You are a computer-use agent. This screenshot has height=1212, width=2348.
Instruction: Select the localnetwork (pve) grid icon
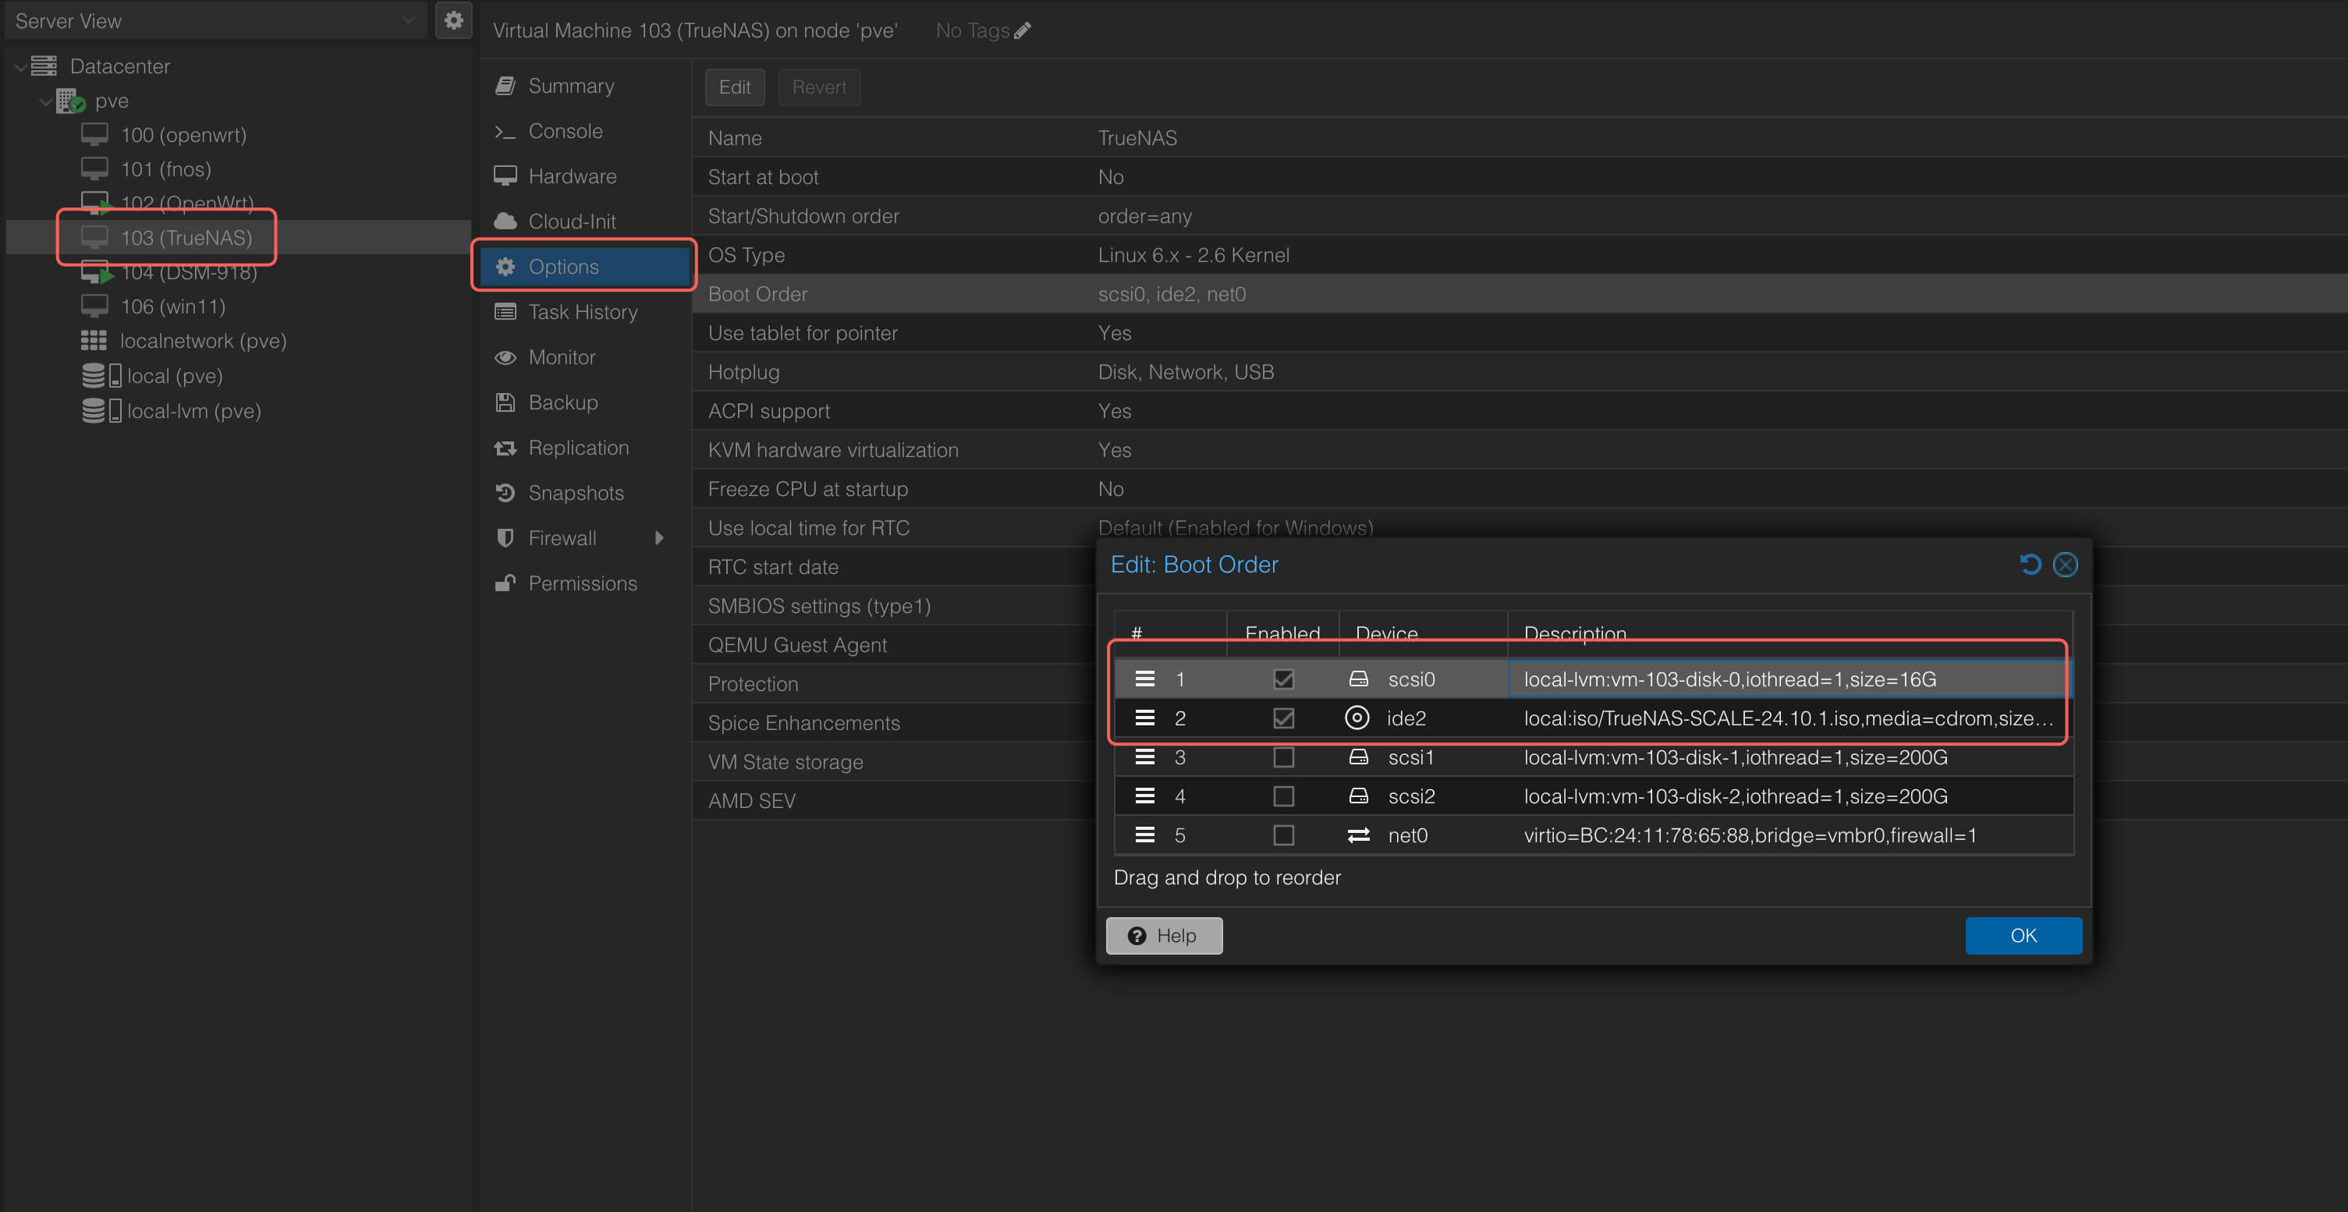(93, 341)
